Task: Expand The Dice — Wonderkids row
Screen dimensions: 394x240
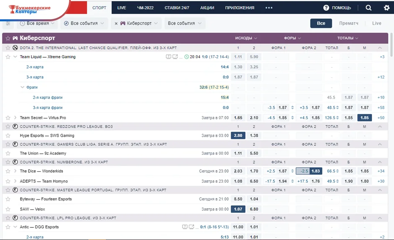Action: pos(15,171)
